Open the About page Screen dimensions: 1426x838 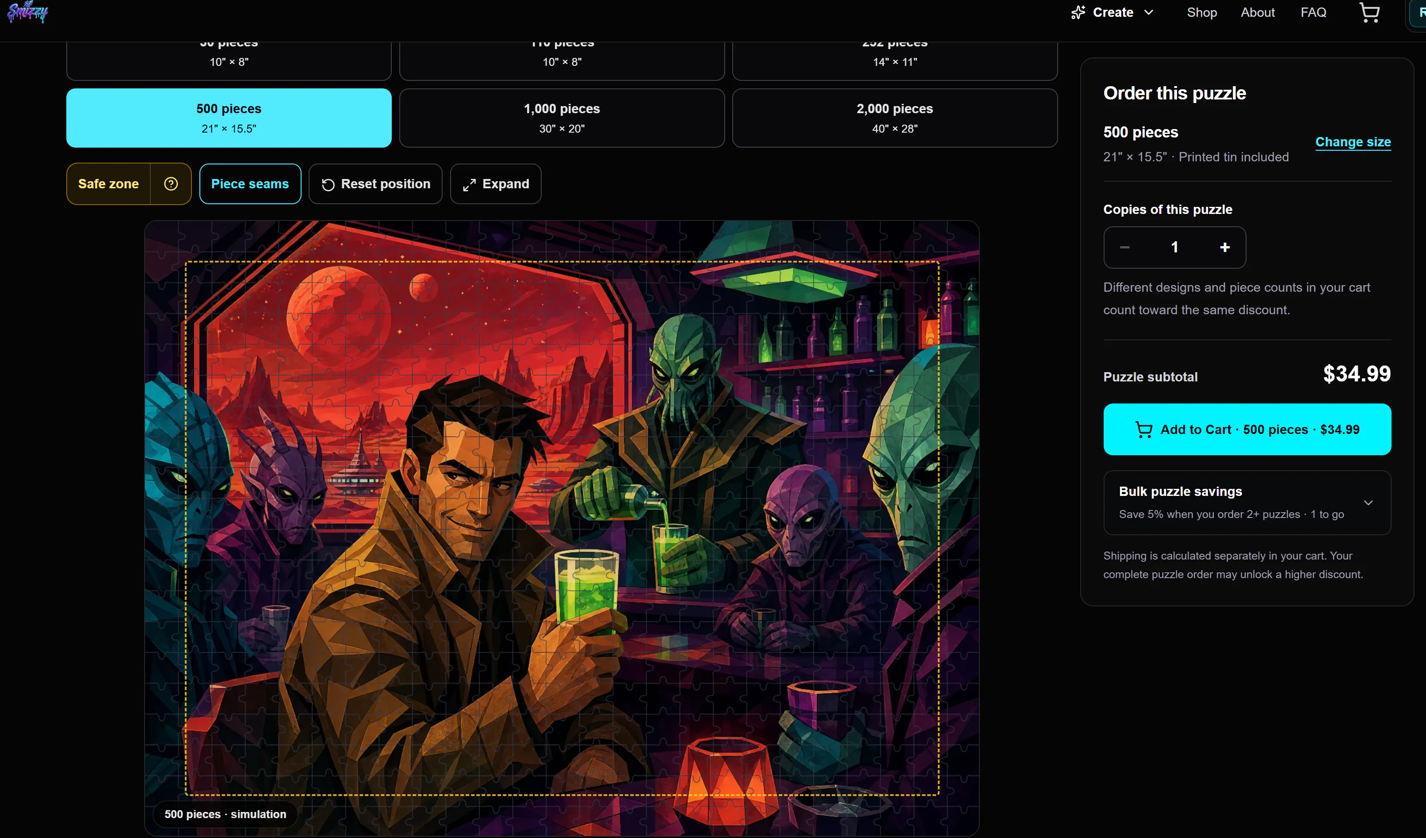[1258, 12]
